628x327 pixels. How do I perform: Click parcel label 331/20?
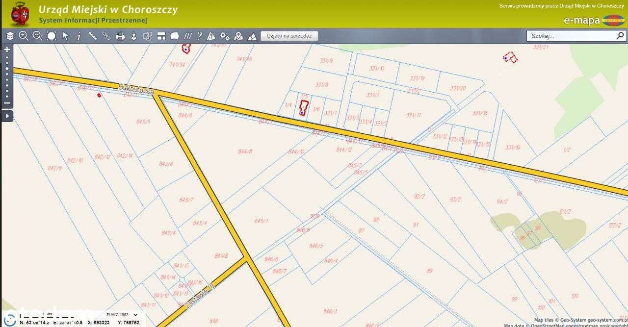click(458, 88)
